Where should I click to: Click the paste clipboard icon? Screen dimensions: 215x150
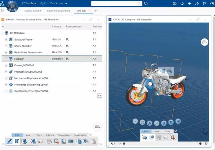[93, 141]
